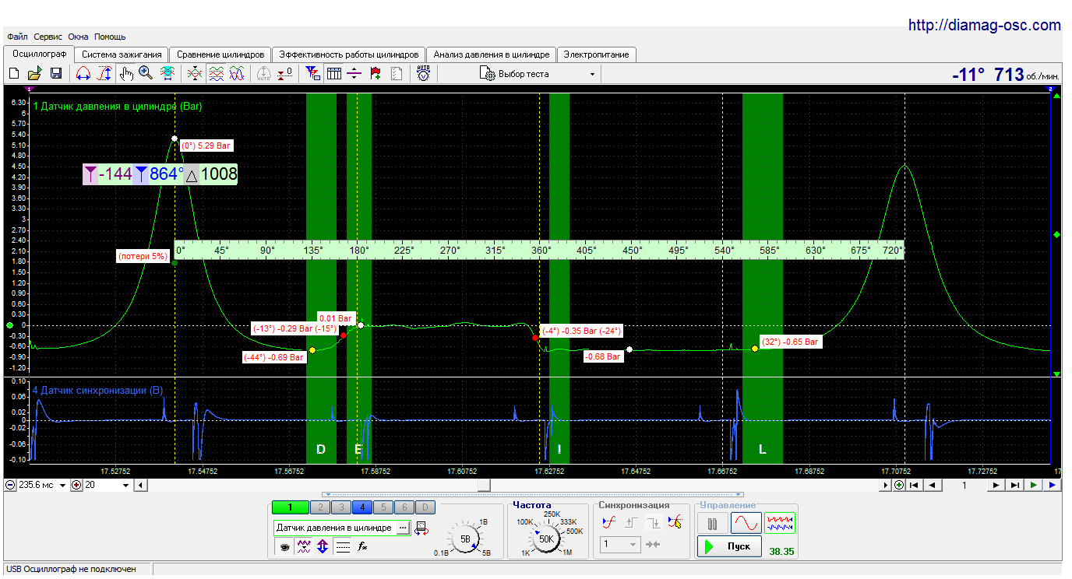Viewport: 1072px width, 579px height.
Task: Click the white peak marker at 5.29 Bar
Action: click(x=175, y=139)
